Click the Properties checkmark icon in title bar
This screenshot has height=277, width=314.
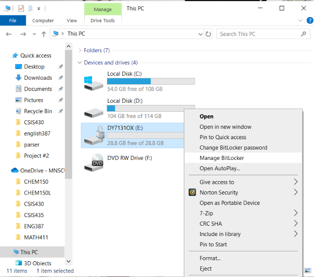[x=21, y=9]
